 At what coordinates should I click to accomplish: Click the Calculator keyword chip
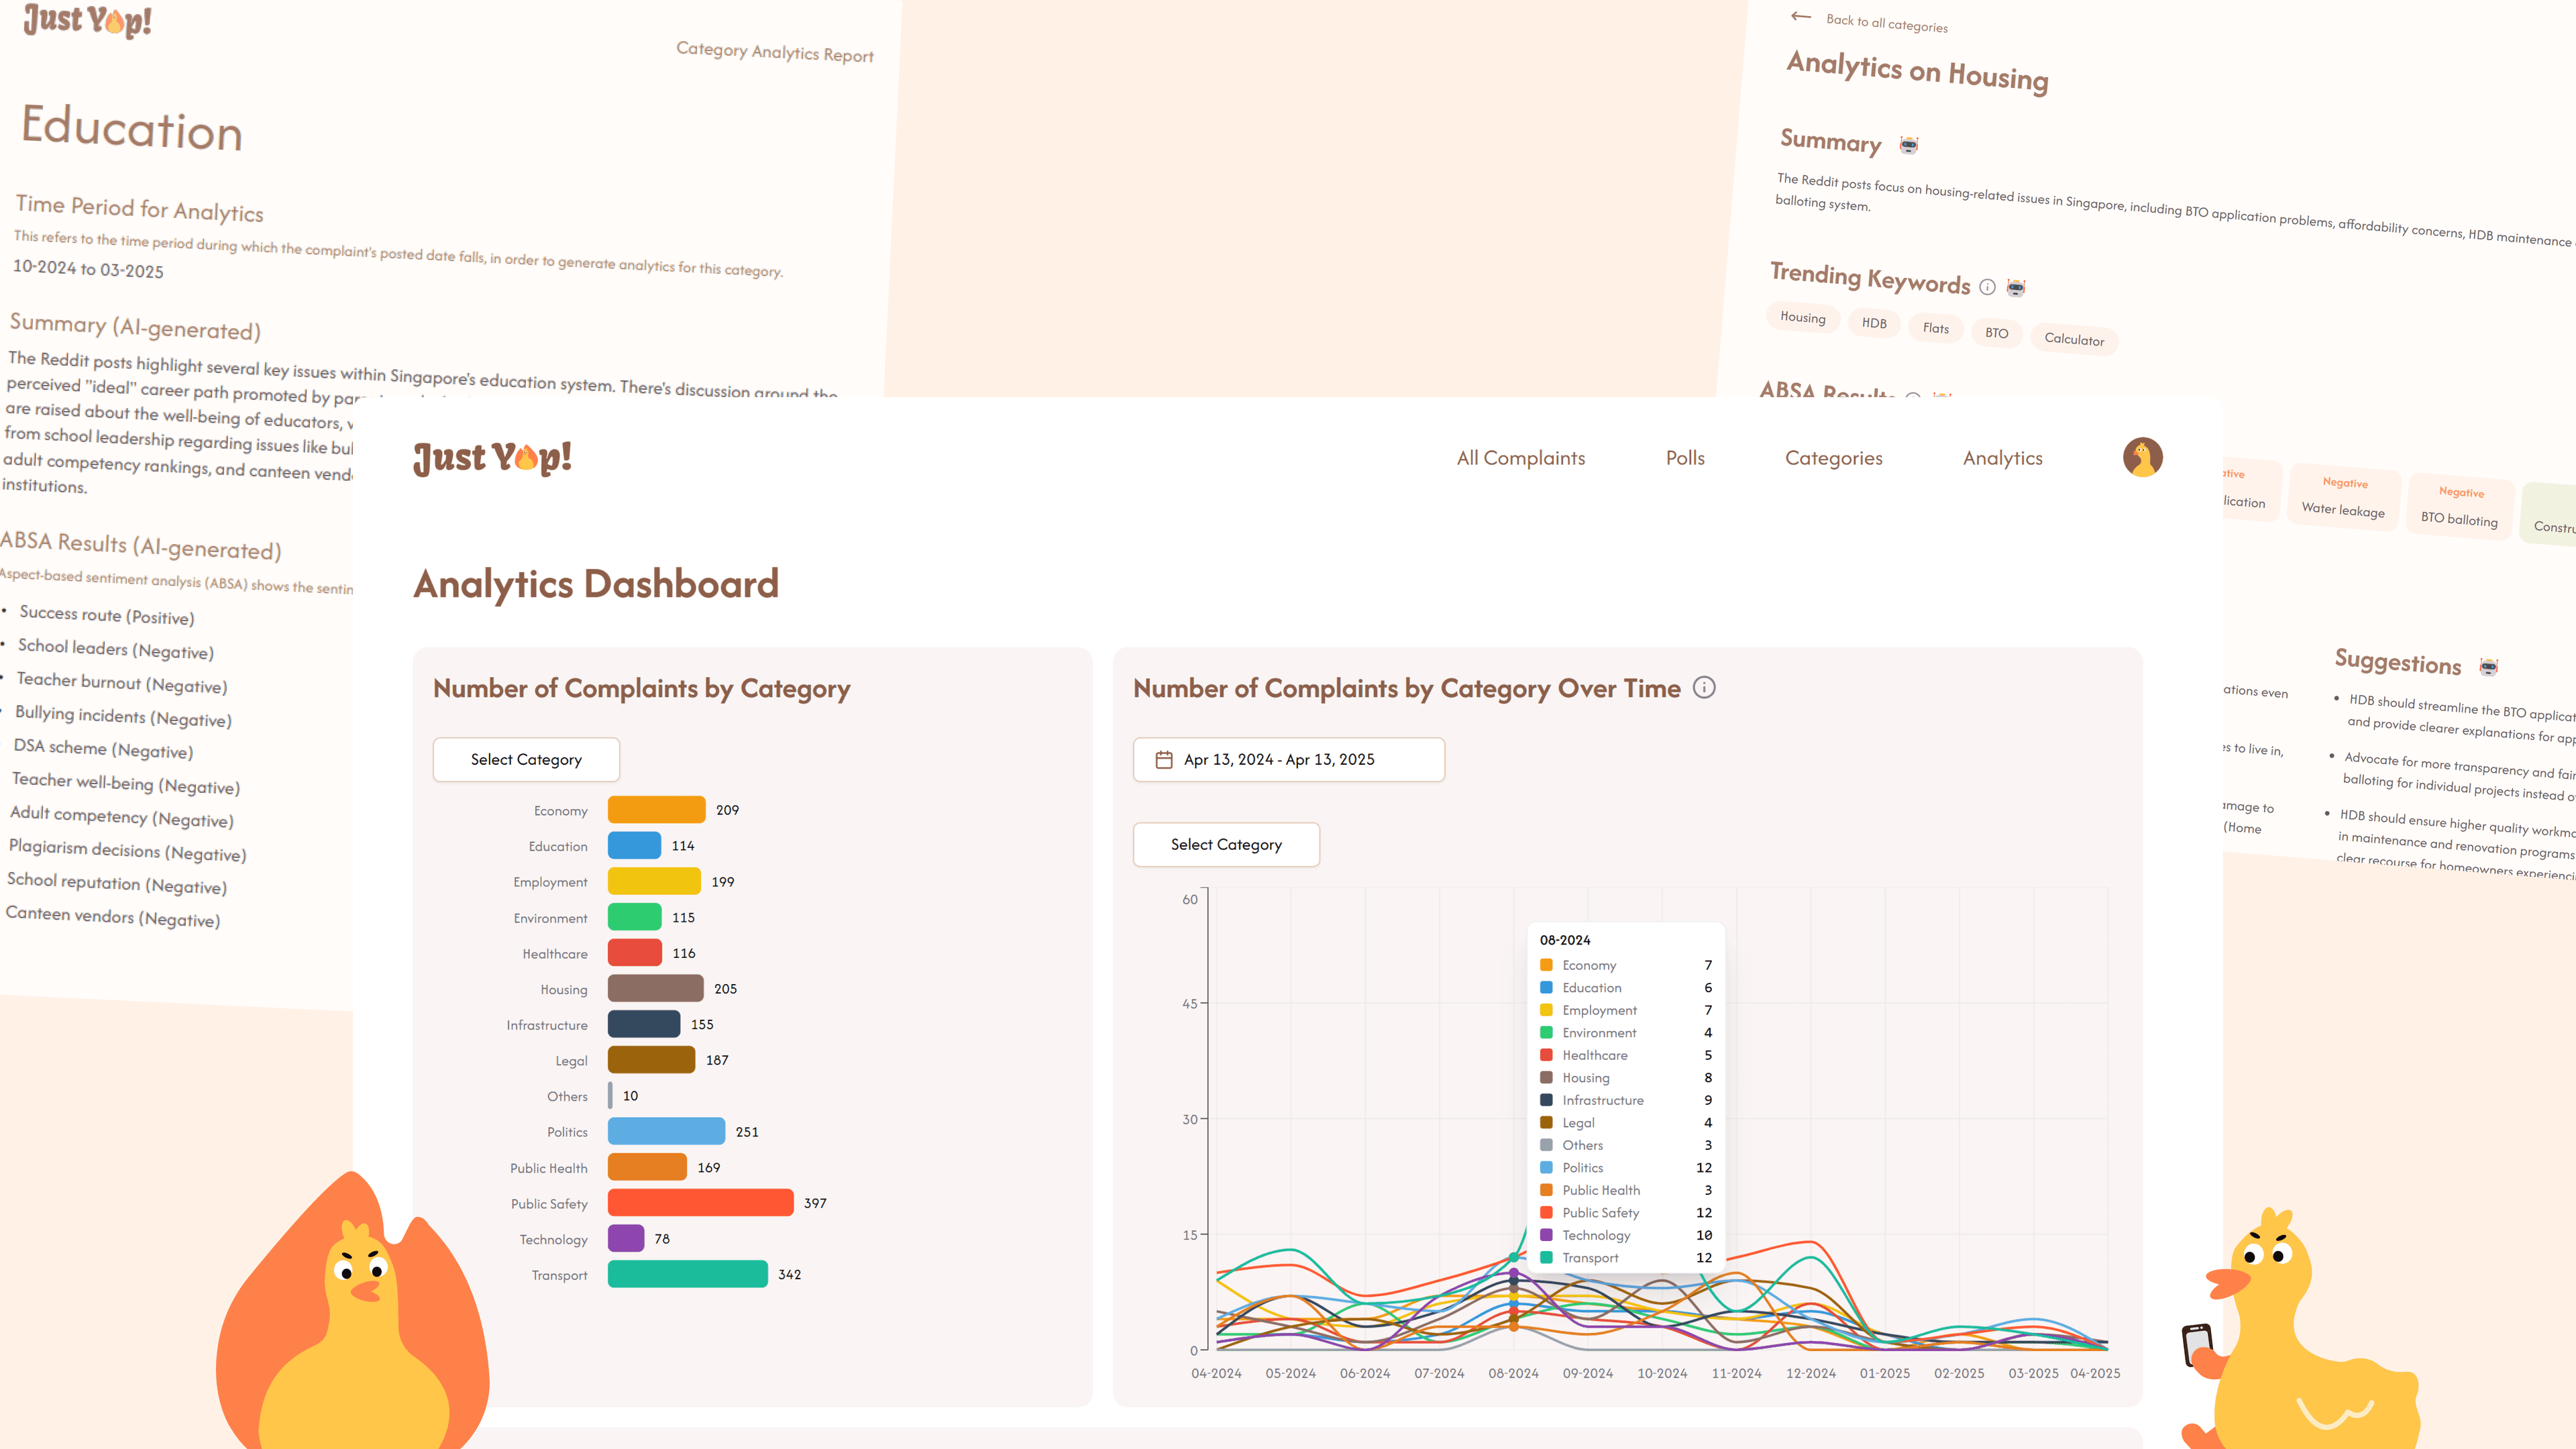click(2073, 339)
